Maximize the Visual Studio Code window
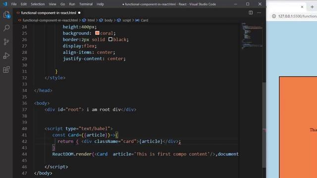 click(248, 4)
